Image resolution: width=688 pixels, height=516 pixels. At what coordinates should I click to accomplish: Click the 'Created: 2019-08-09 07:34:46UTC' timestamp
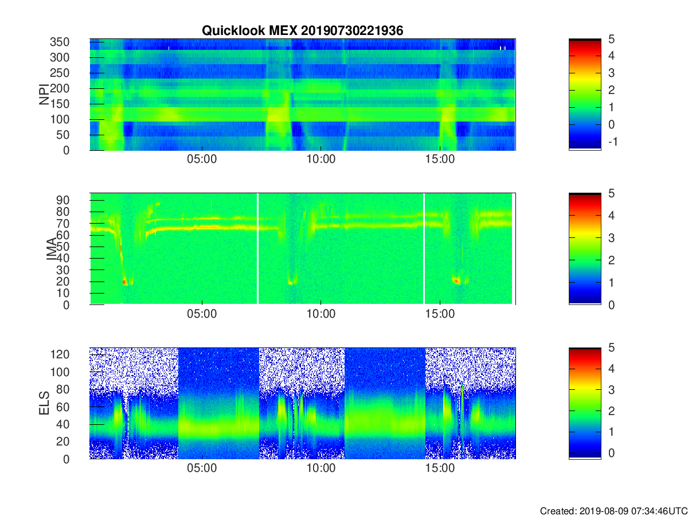[x=613, y=510]
